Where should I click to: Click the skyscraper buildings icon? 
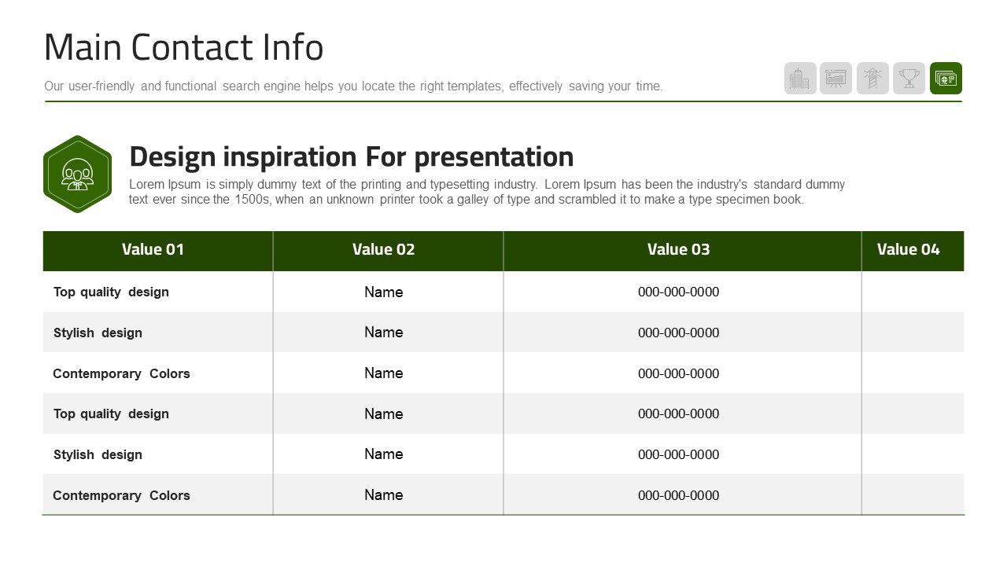(800, 79)
